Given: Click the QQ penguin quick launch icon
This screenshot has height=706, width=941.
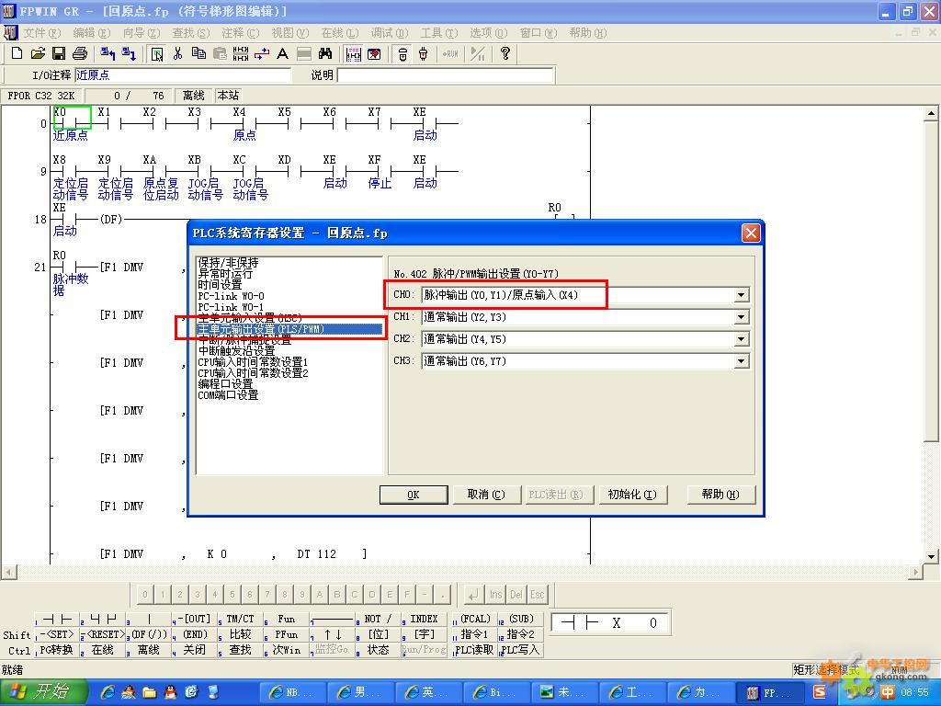Looking at the screenshot, I should [x=170, y=692].
